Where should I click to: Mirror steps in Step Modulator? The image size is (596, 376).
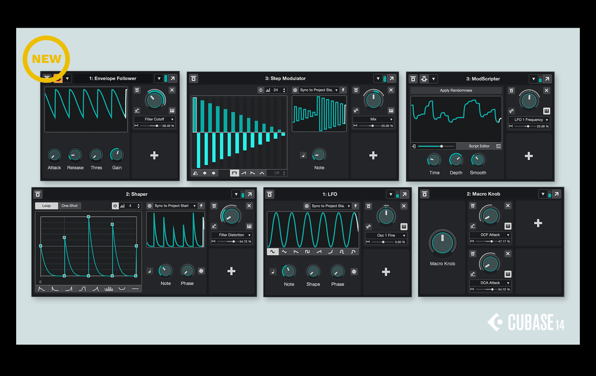[x=195, y=173]
